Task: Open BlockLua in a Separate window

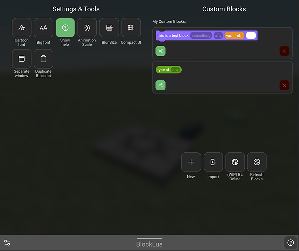Action: point(21,59)
